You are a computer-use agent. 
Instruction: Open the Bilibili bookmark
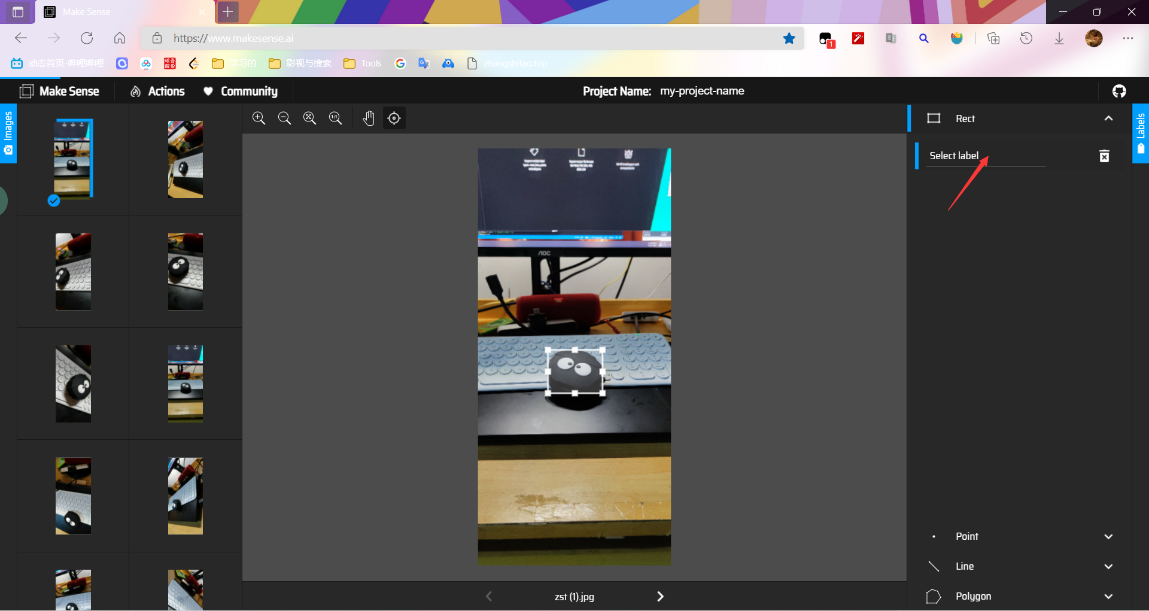[x=57, y=63]
